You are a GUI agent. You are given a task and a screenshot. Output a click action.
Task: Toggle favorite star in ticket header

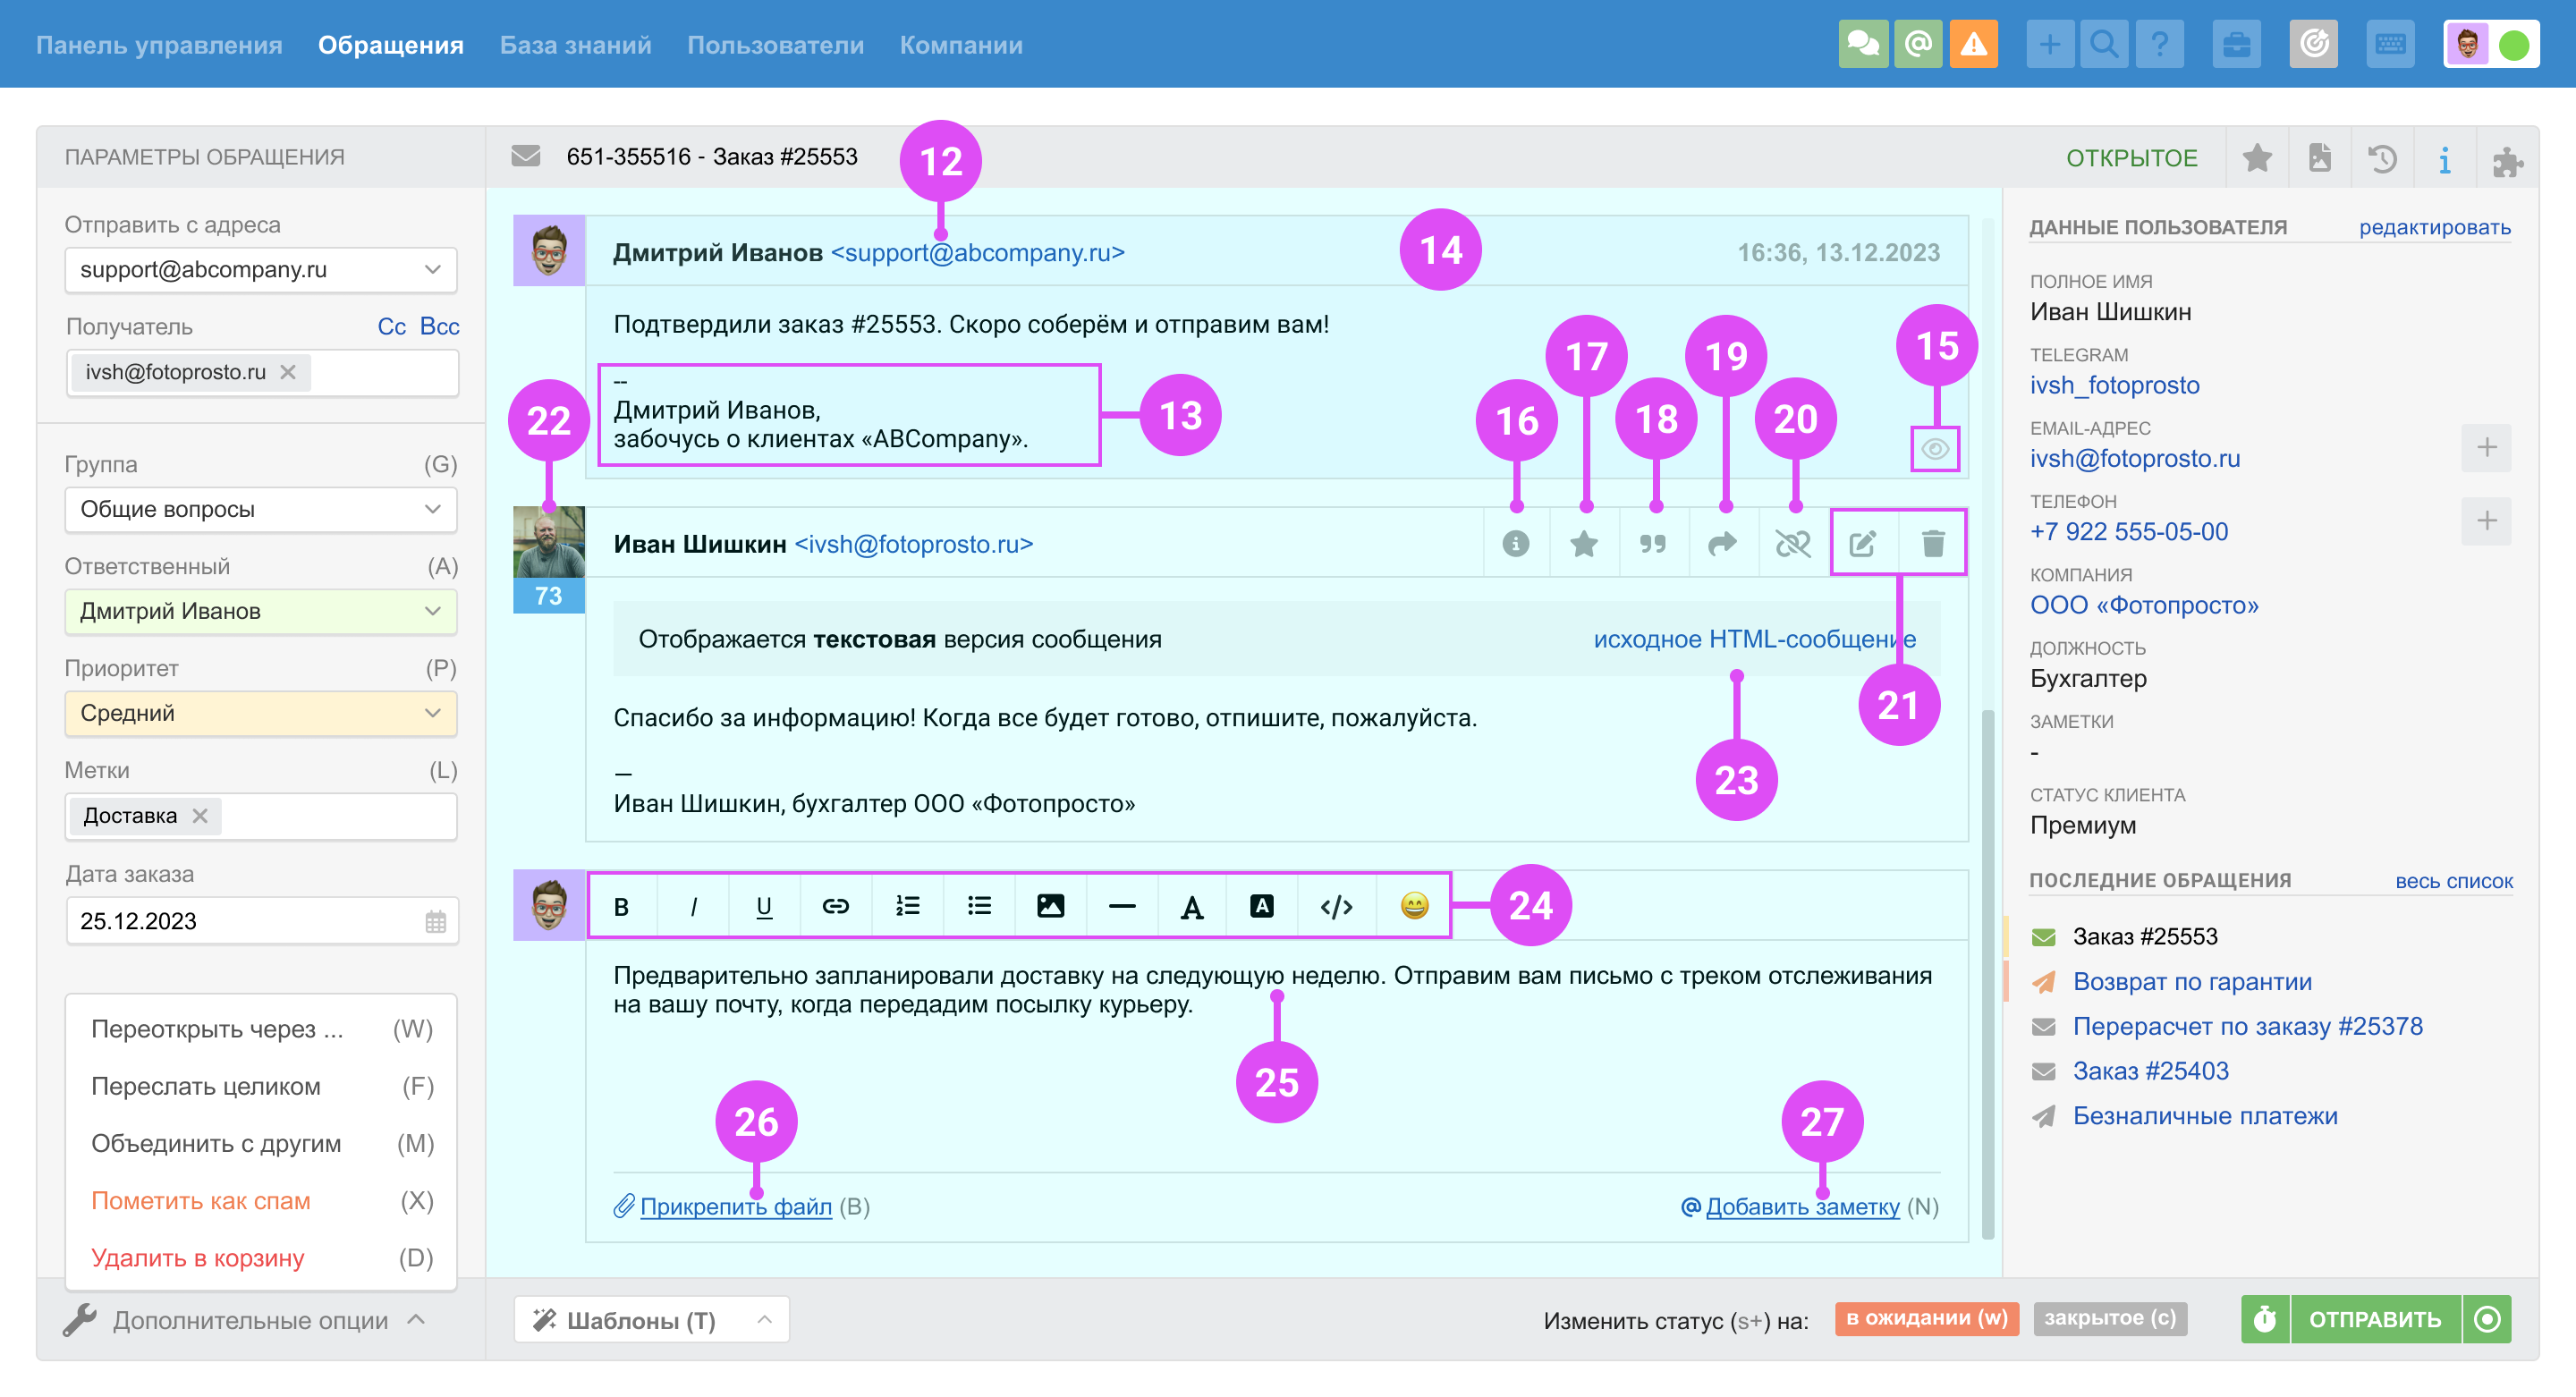tap(2257, 158)
